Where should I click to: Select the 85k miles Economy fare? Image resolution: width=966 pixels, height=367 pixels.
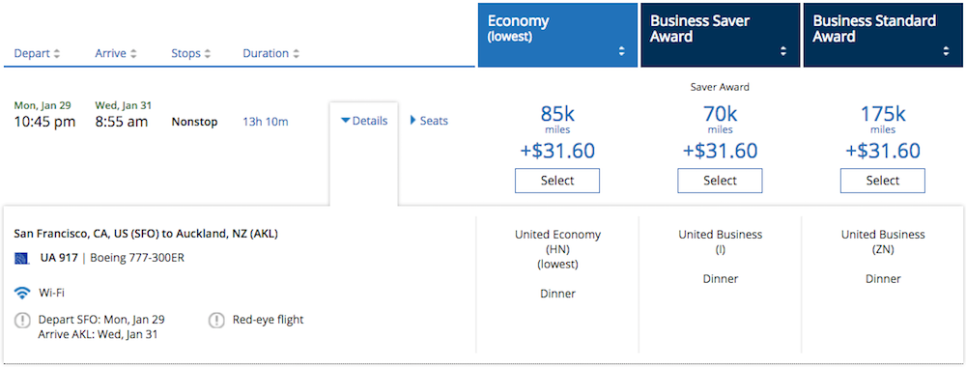tap(557, 181)
